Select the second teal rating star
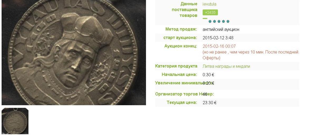The width and height of the screenshot is (312, 135). [214, 22]
